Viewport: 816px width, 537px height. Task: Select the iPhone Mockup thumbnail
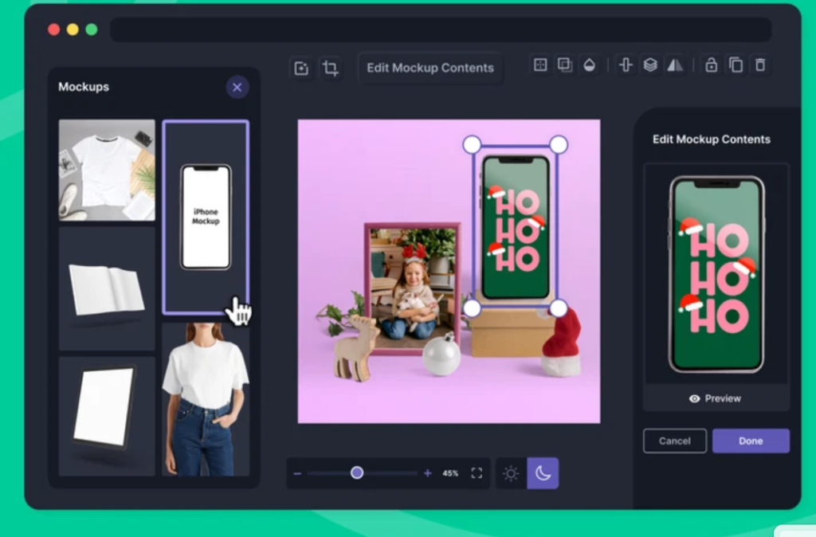(206, 217)
